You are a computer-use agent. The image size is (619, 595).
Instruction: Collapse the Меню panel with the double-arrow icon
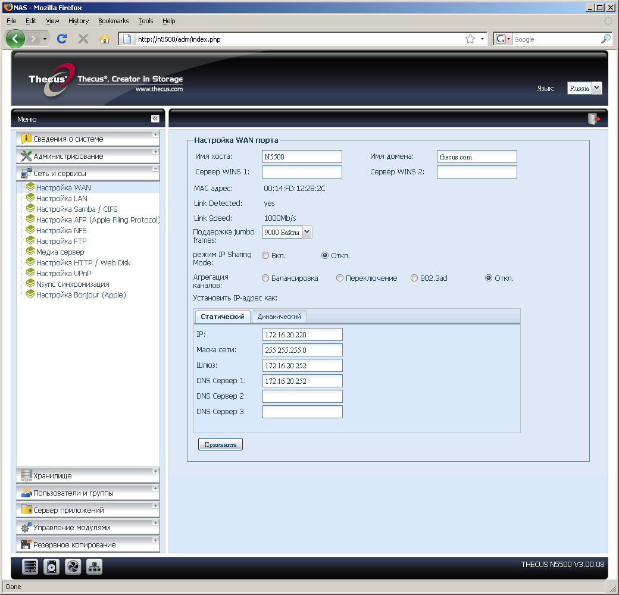(x=155, y=118)
